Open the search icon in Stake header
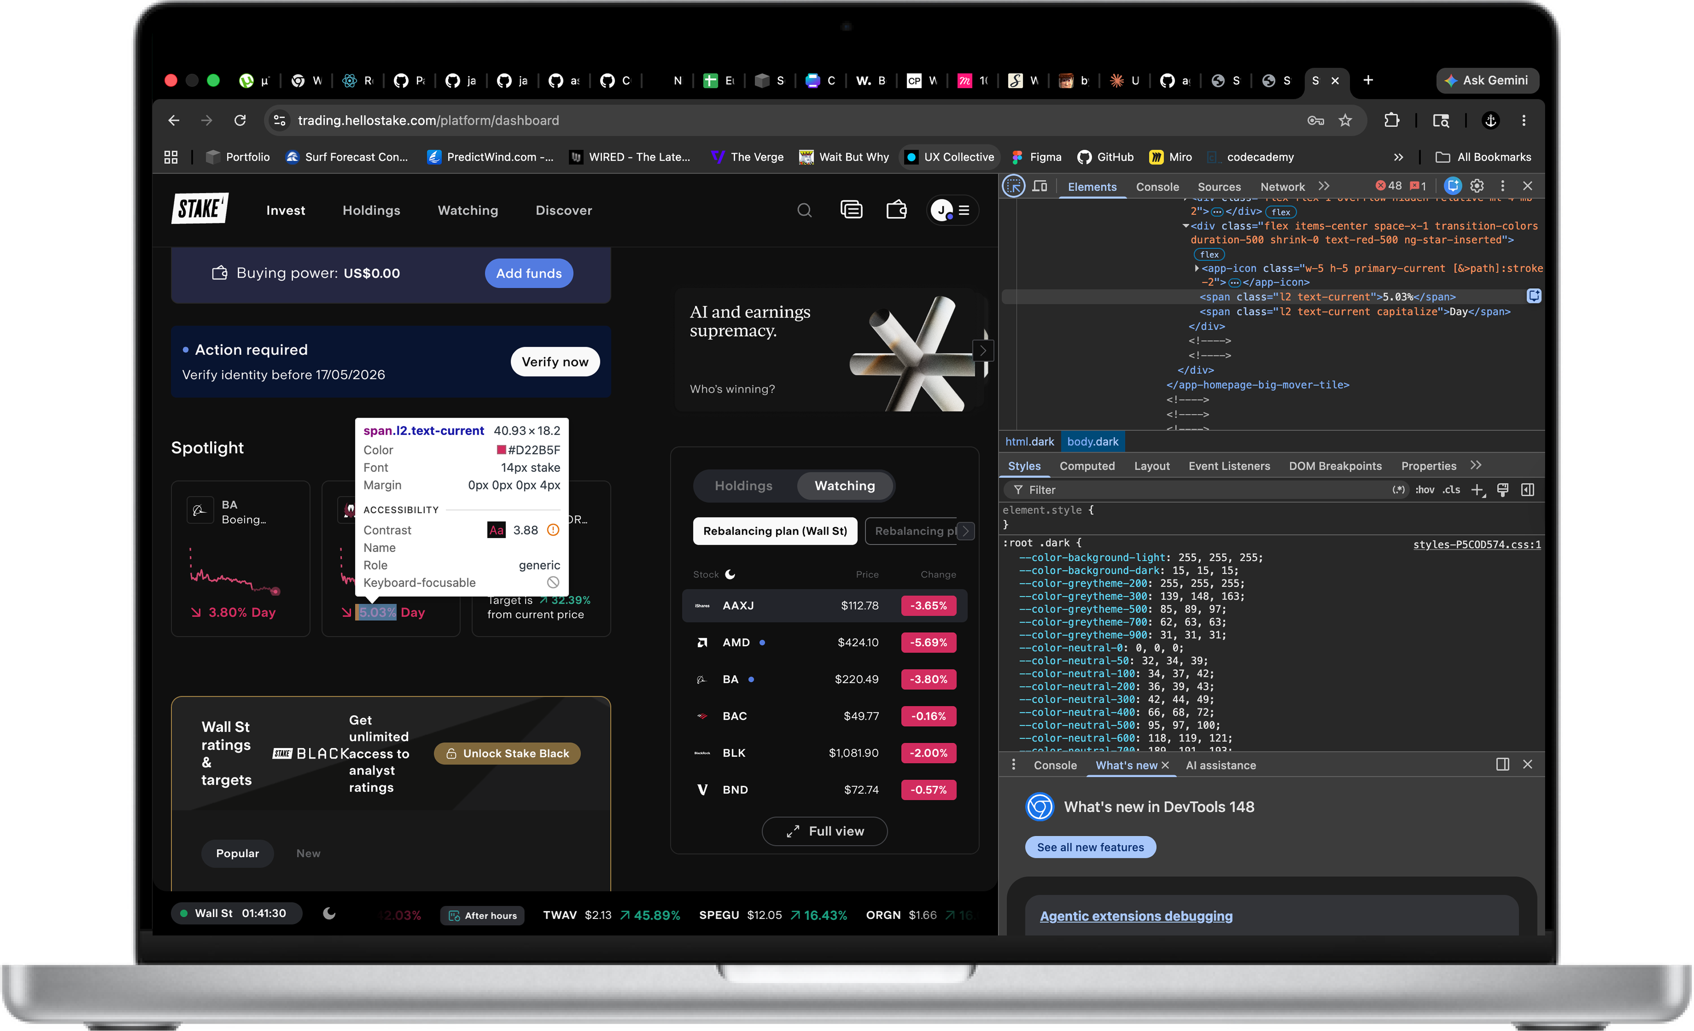Viewport: 1694px width, 1031px height. click(804, 211)
